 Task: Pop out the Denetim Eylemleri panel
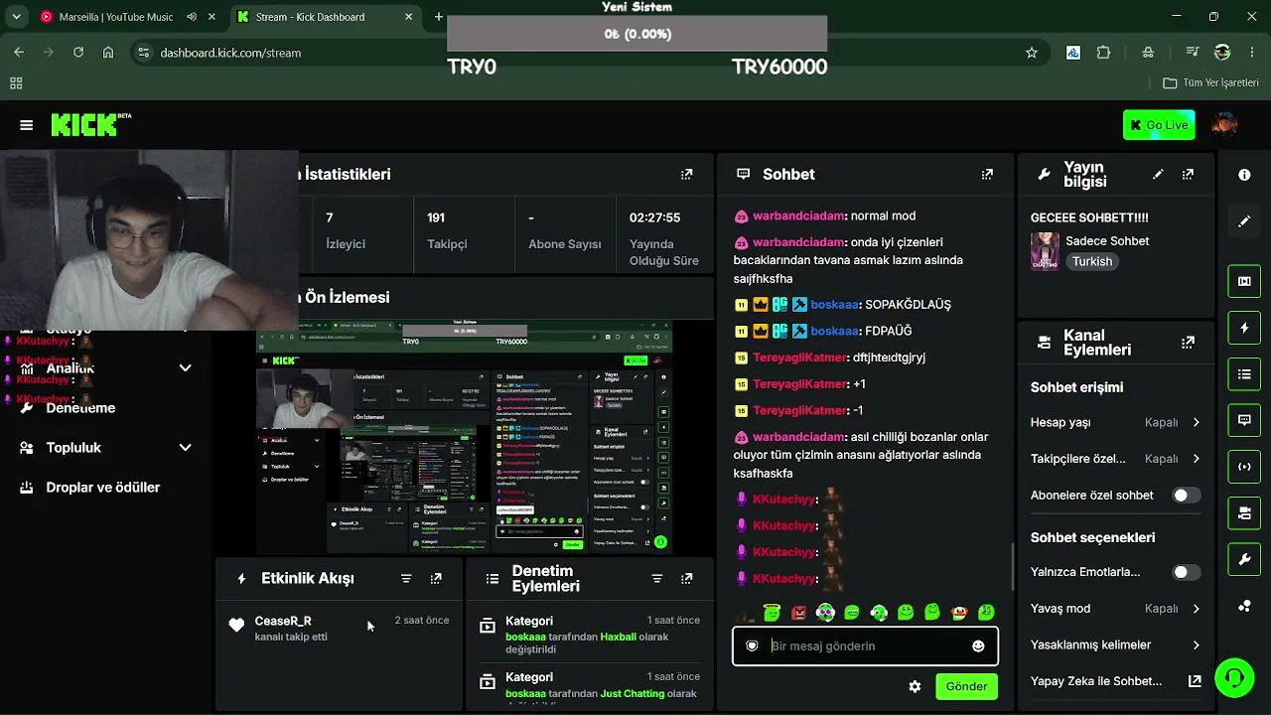point(686,578)
